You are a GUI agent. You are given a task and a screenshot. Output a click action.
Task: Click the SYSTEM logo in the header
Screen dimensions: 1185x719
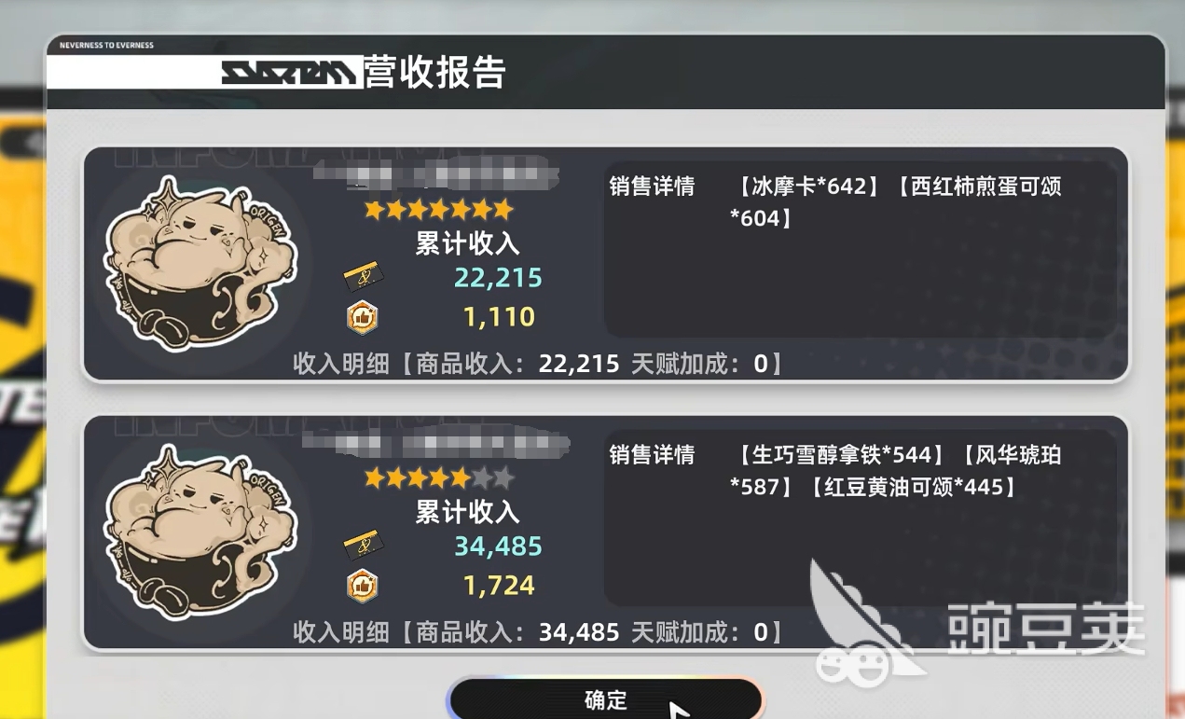click(x=290, y=73)
